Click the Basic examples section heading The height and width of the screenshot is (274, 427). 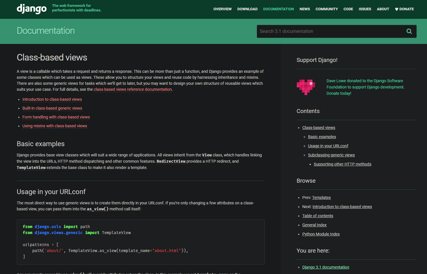tap(41, 144)
